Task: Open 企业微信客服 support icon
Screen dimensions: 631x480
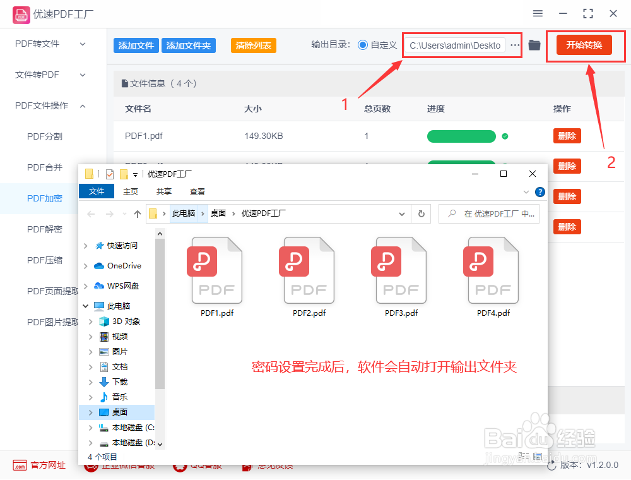Action: tap(91, 465)
